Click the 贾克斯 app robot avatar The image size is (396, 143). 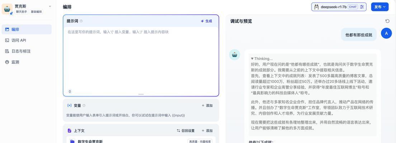point(7,9)
